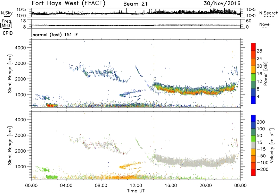Viewport: 278px width, 193px height.
Task: Click the 'Slant Range [km]' label of power panel
Action: point(10,74)
